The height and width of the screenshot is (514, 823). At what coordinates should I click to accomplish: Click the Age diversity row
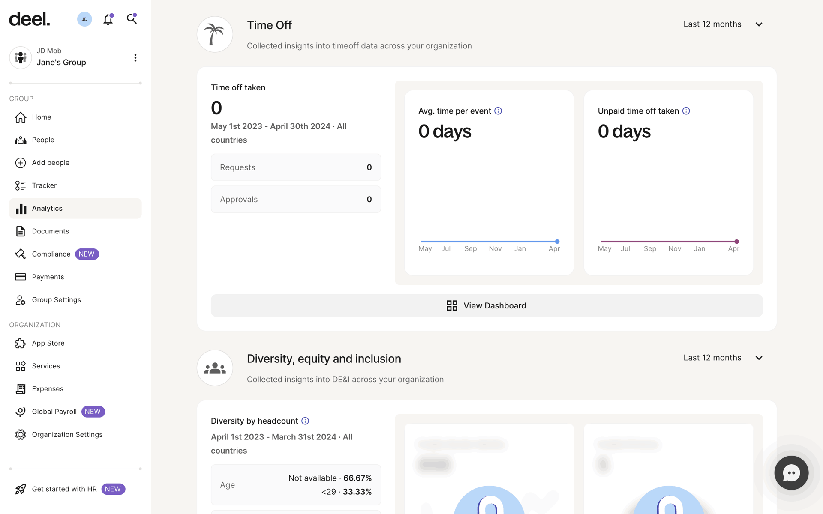point(296,485)
